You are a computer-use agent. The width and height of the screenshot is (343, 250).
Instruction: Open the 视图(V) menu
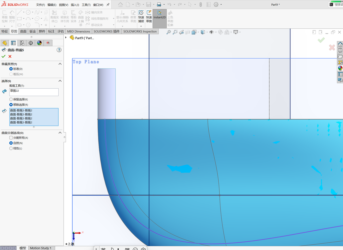pos(63,5)
